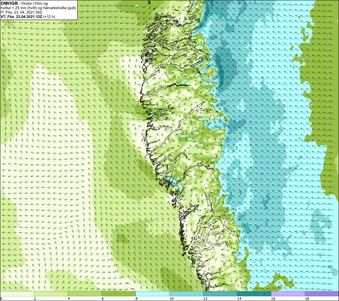Click the legend label '2'
The width and height of the screenshot is (339, 301).
point(35,299)
